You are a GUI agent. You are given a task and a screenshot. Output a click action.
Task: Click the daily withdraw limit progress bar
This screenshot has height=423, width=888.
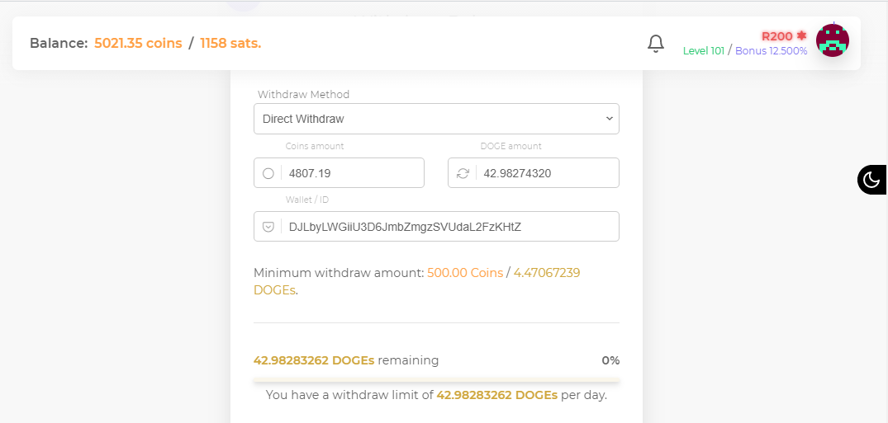[x=436, y=379]
